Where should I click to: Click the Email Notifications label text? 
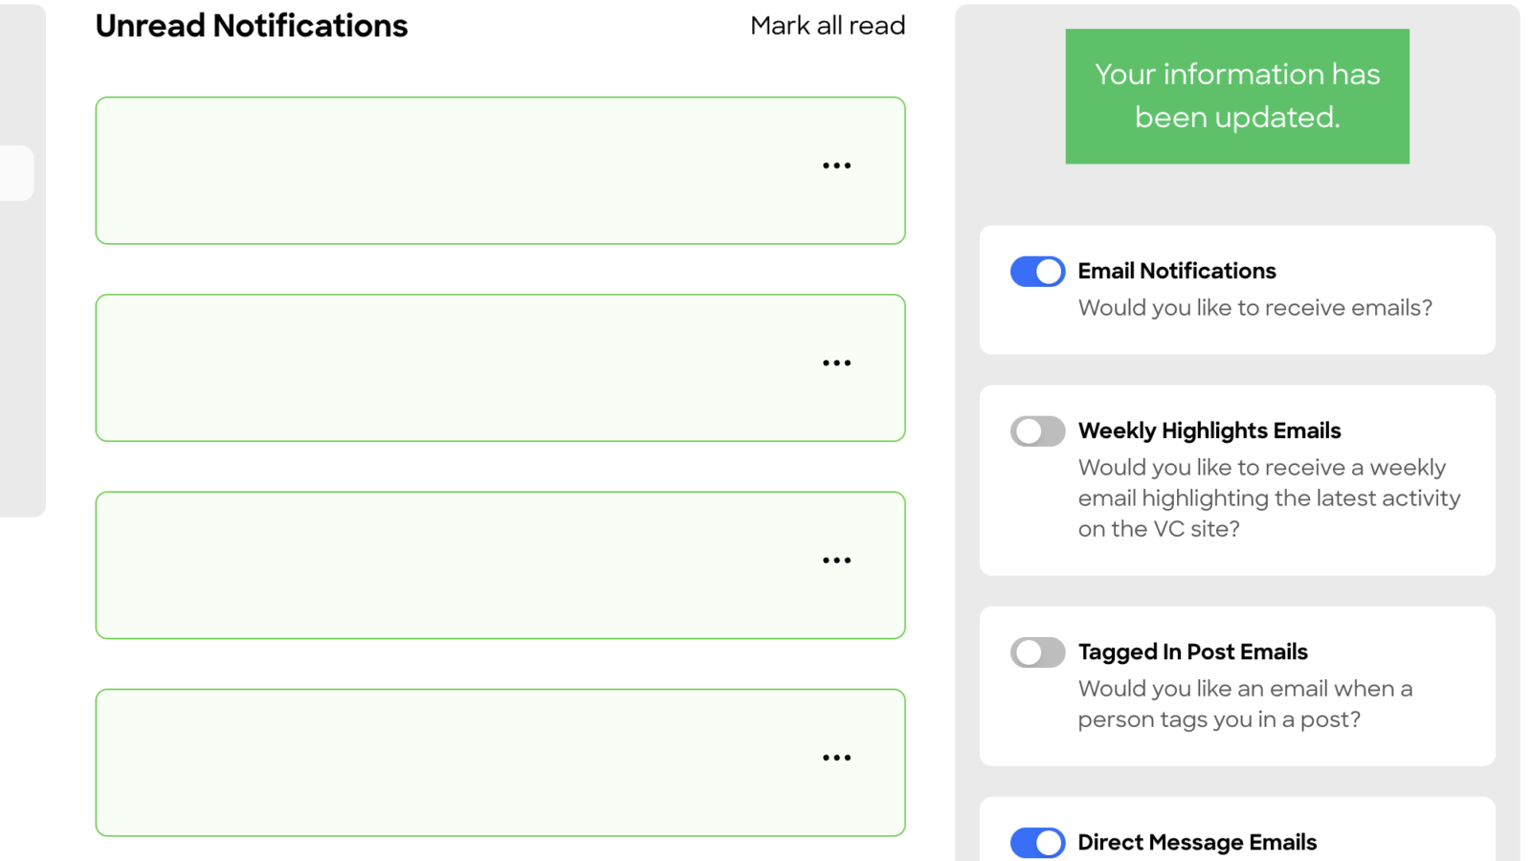pos(1177,272)
